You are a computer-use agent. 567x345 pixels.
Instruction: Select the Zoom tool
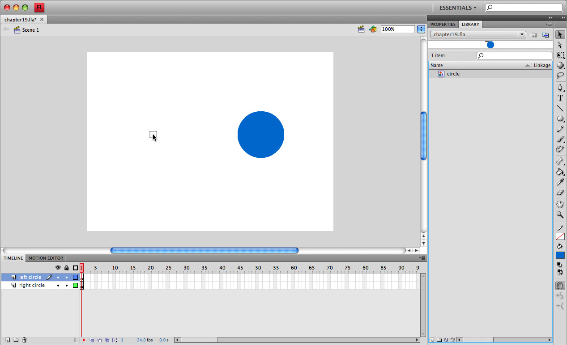click(560, 215)
